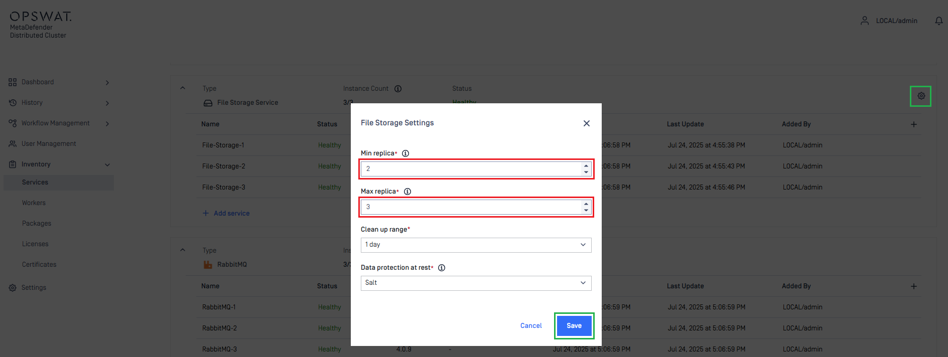Click Min replica info icon

pos(405,153)
